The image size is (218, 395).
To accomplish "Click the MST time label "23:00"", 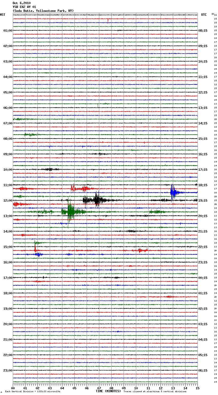I will pos(8,371).
